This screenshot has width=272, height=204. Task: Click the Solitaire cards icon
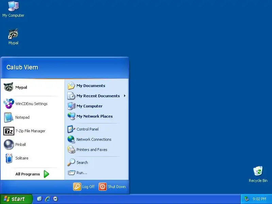(9, 158)
